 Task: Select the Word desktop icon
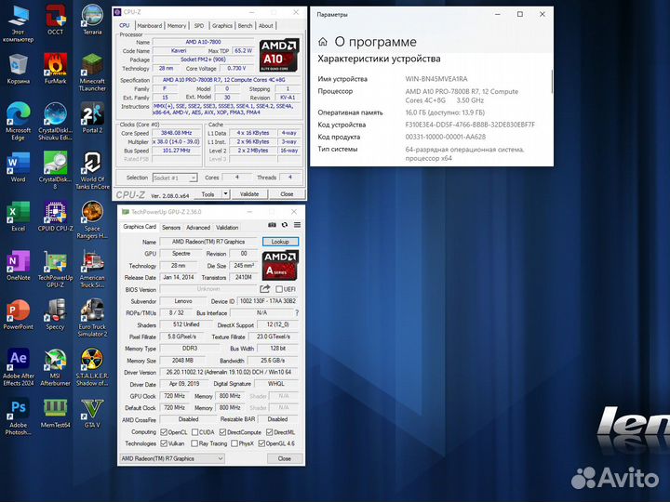click(x=18, y=167)
